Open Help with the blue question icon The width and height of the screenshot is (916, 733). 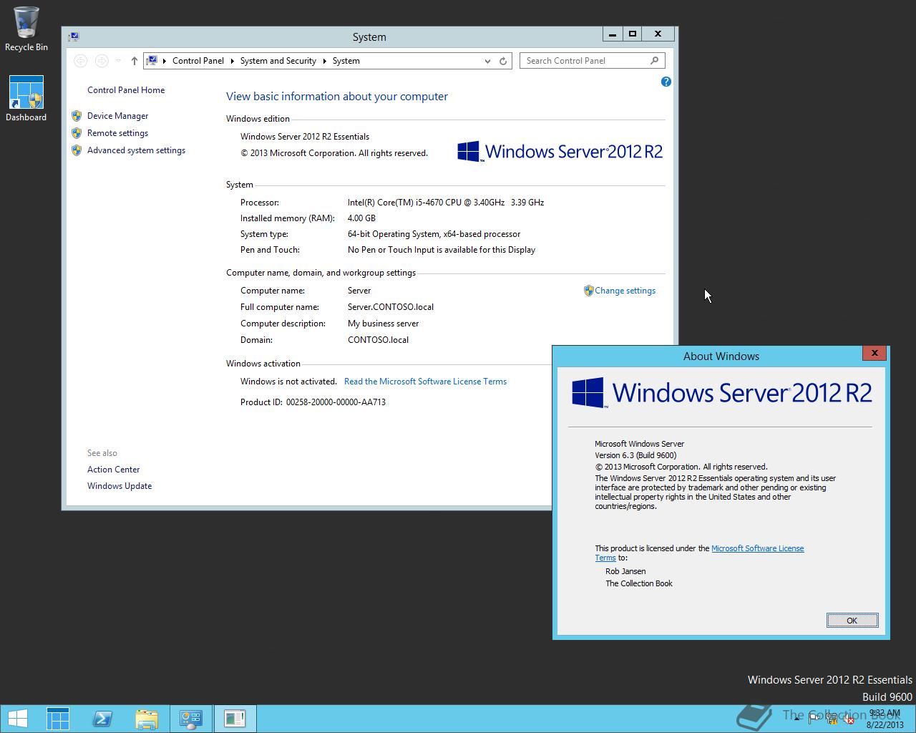tap(666, 82)
